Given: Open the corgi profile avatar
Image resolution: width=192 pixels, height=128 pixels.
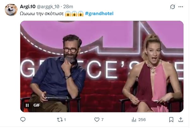Looking at the screenshot, I should [x=11, y=10].
